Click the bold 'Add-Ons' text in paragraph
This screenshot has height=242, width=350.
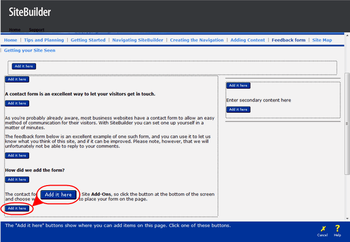pos(101,194)
